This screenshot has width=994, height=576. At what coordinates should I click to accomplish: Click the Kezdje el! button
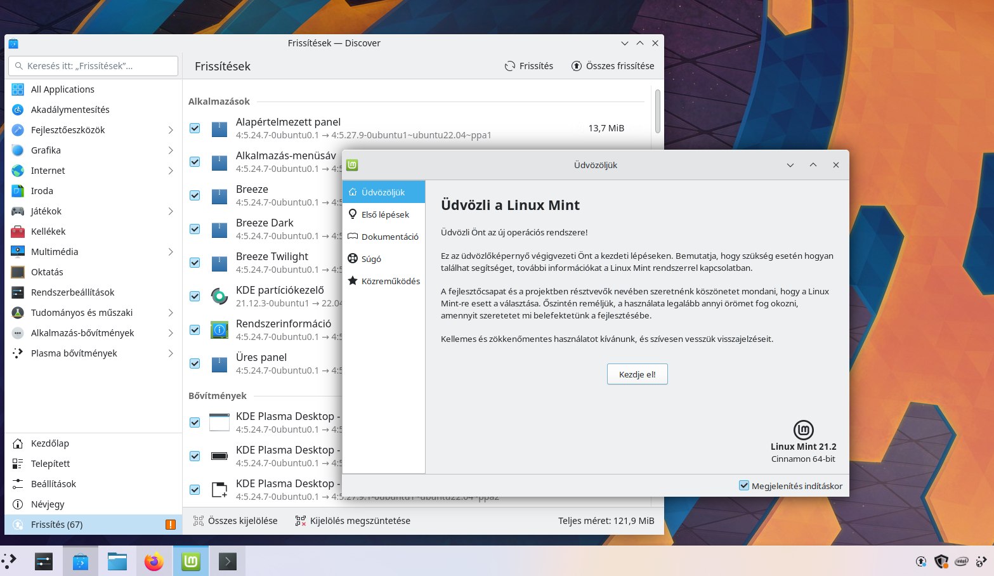638,374
